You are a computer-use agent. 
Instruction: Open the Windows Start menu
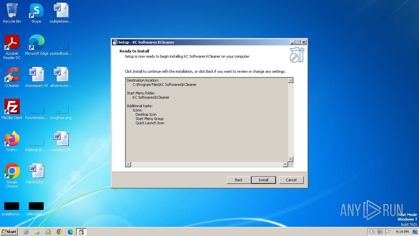[9, 231]
